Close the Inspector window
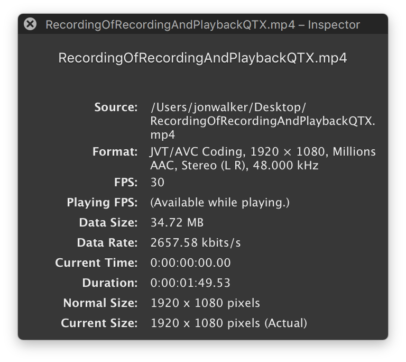Screen dimensions: 406x362 tap(30, 24)
